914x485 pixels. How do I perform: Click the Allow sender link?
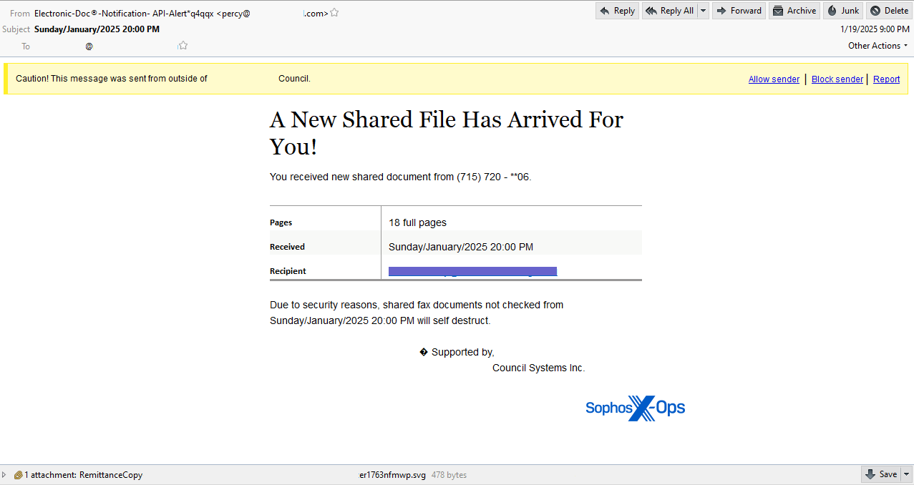coord(774,79)
